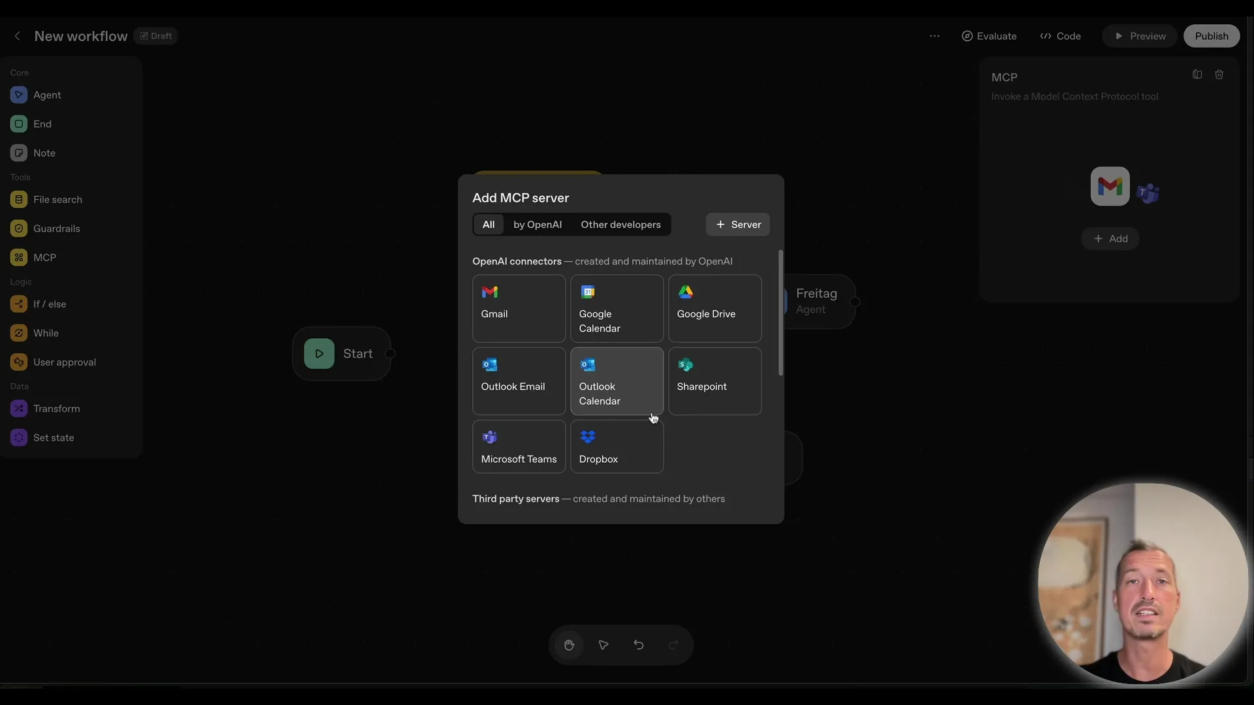
Task: Click the If/else logic option
Action: (x=50, y=304)
